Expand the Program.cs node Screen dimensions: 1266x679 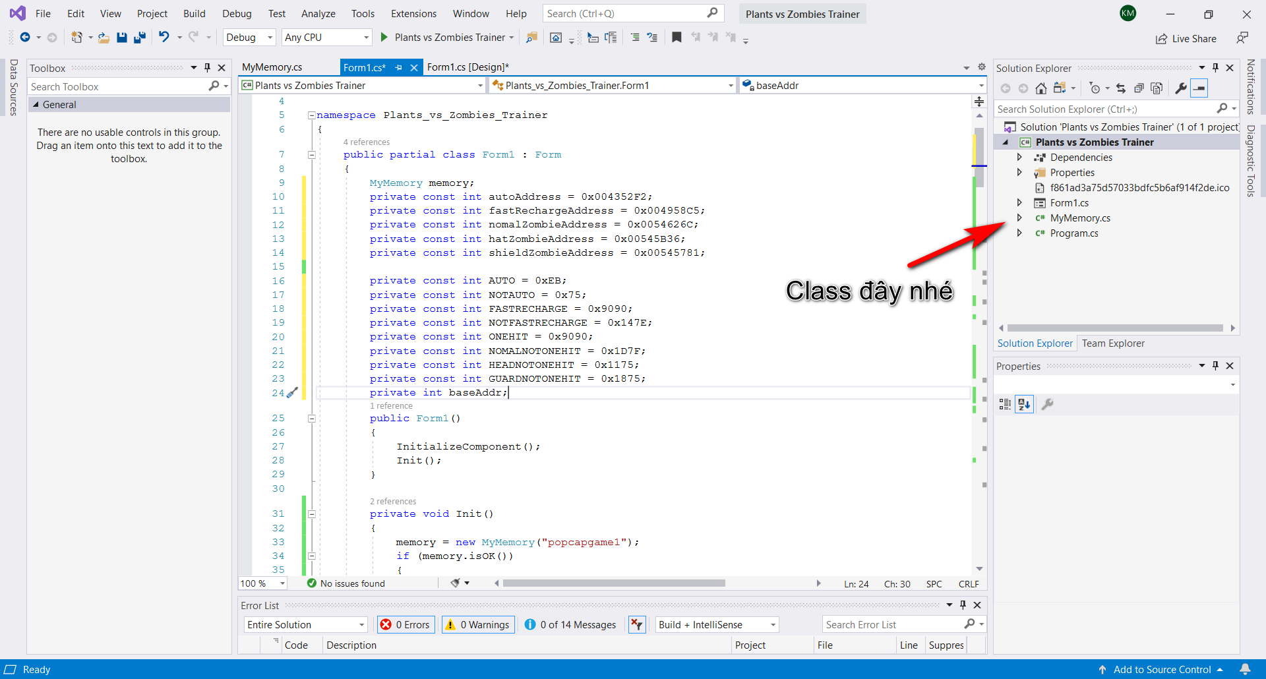(x=1019, y=233)
